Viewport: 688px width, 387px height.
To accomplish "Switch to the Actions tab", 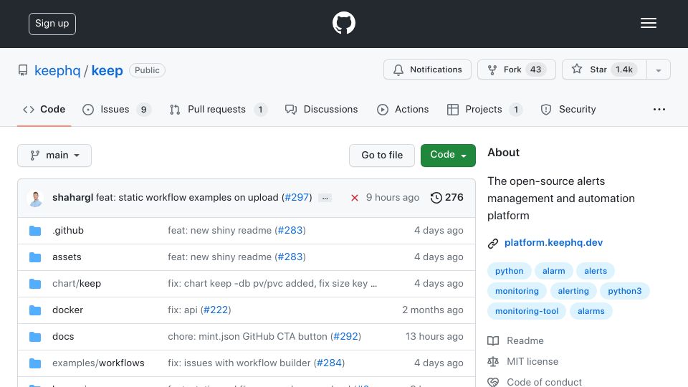I will [403, 109].
